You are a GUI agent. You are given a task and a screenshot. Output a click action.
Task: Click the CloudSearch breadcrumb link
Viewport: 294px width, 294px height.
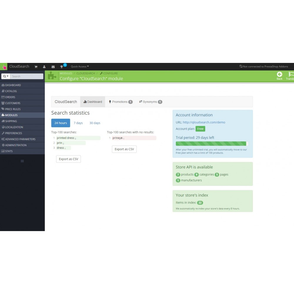pyautogui.click(x=86, y=73)
